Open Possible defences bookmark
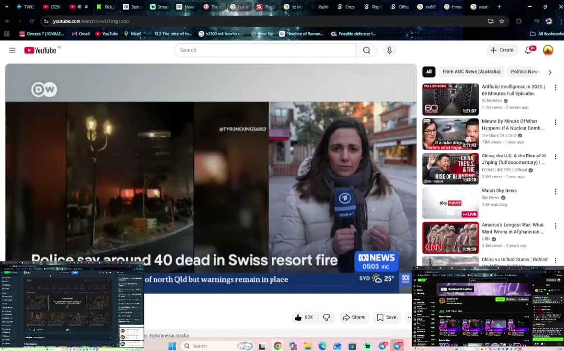 [353, 34]
